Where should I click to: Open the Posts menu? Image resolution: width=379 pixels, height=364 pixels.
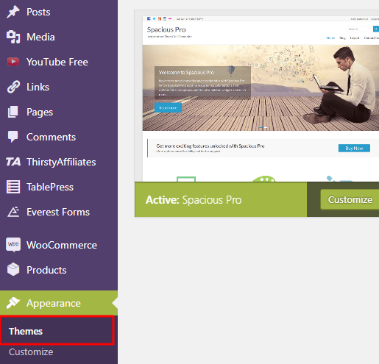click(x=59, y=12)
